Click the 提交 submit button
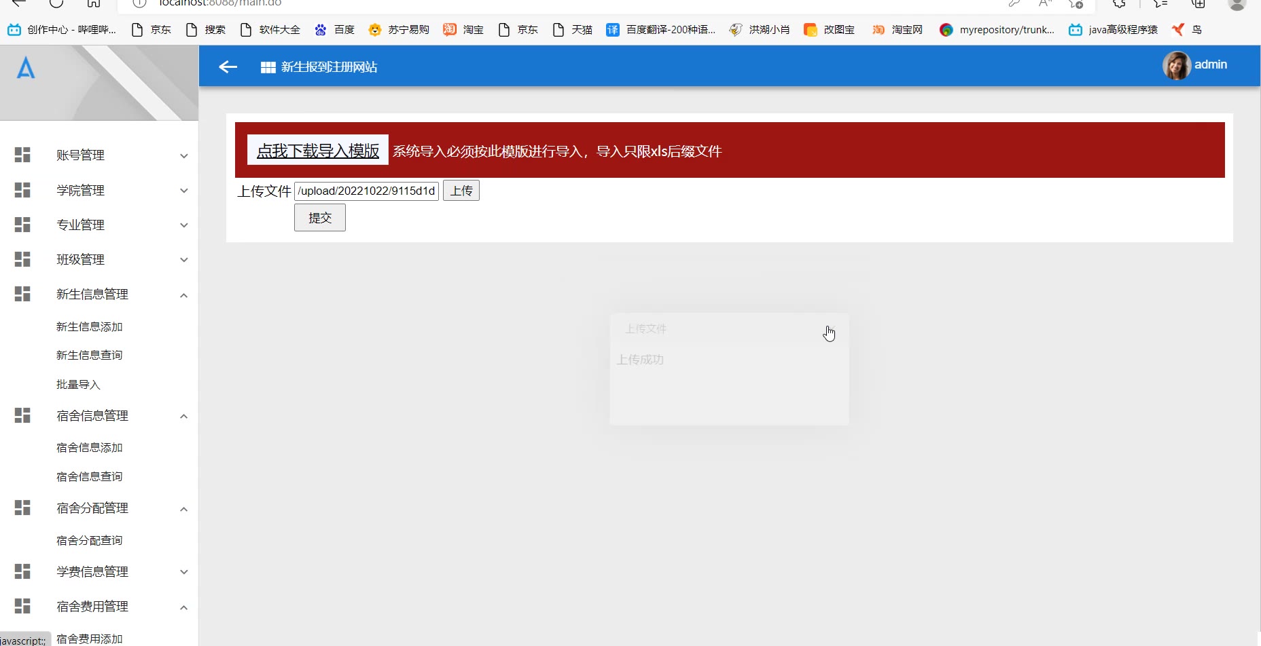 320,218
